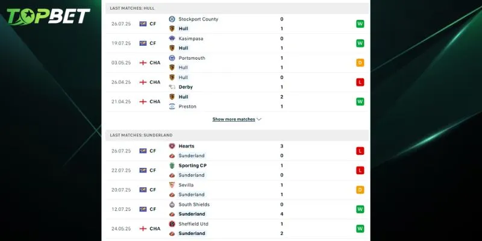Viewport: 482px width, 241px height.
Task: Click the Stockport County club crest
Action: point(172,19)
